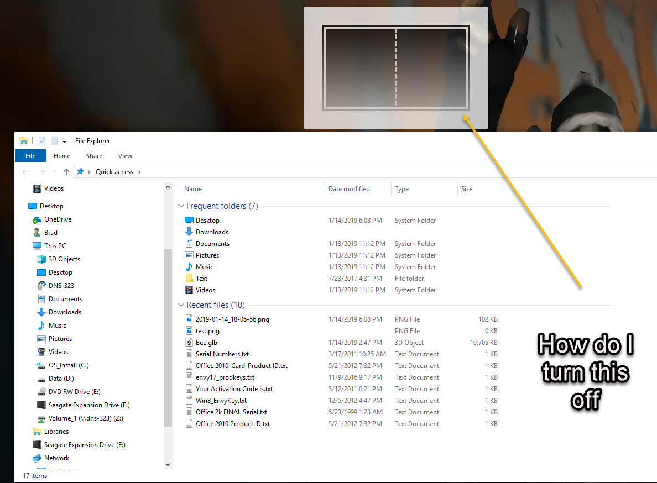The height and width of the screenshot is (483, 657).
Task: Click the File Explorer folder icon in title bar
Action: tap(23, 140)
